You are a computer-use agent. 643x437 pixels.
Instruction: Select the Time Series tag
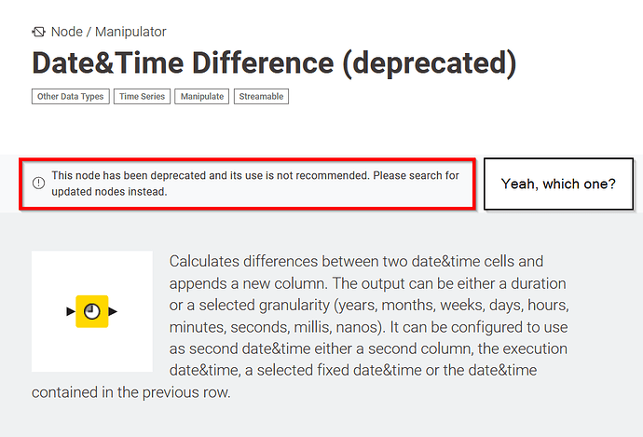point(142,97)
